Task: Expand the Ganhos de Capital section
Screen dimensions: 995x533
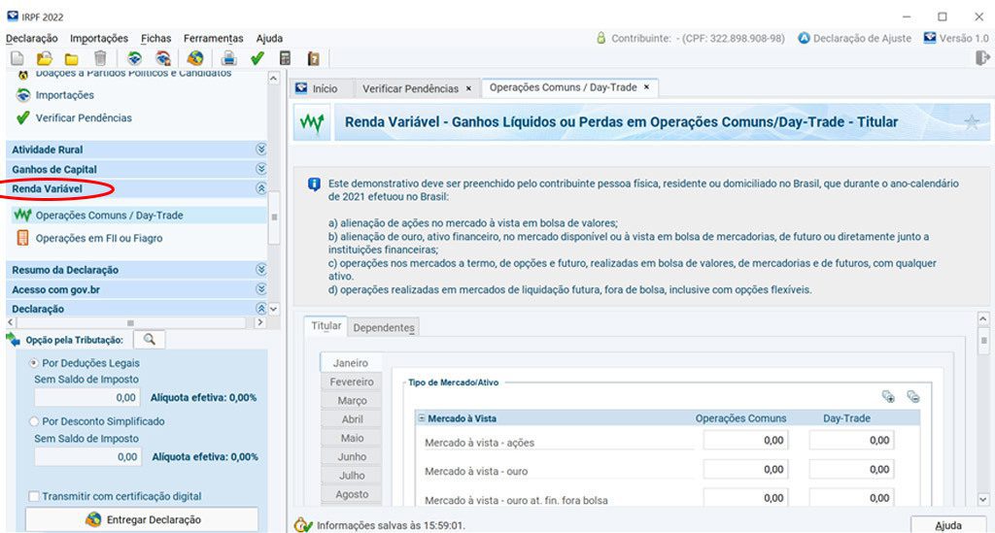Action: coord(260,169)
